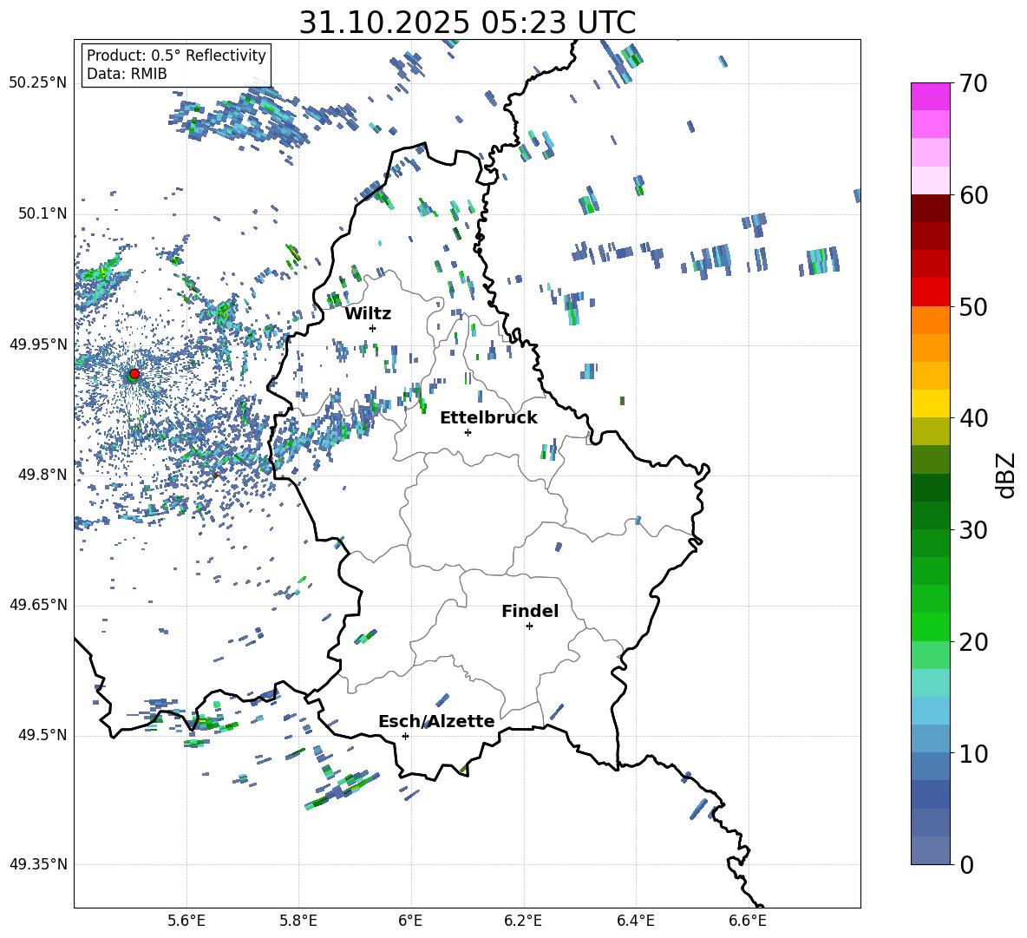Click the 49.35°N latitude label
Image resolution: width=1027 pixels, height=938 pixels.
click(37, 864)
